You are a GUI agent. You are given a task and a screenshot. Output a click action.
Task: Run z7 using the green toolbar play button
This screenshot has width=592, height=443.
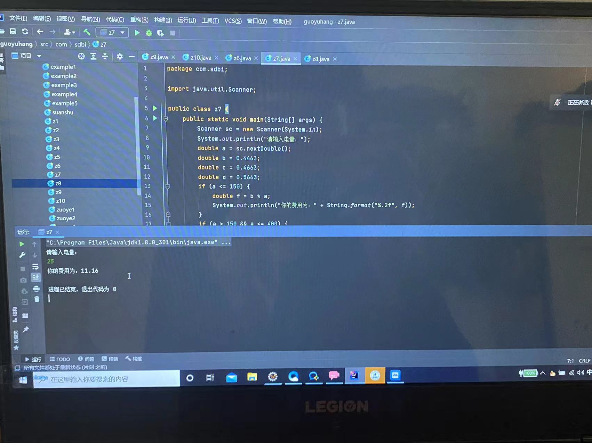pos(137,33)
